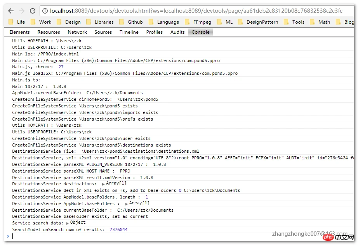Click the 'parseXML PLUGIN_VERSION' log line
The width and height of the screenshot is (358, 245).
(x=89, y=164)
